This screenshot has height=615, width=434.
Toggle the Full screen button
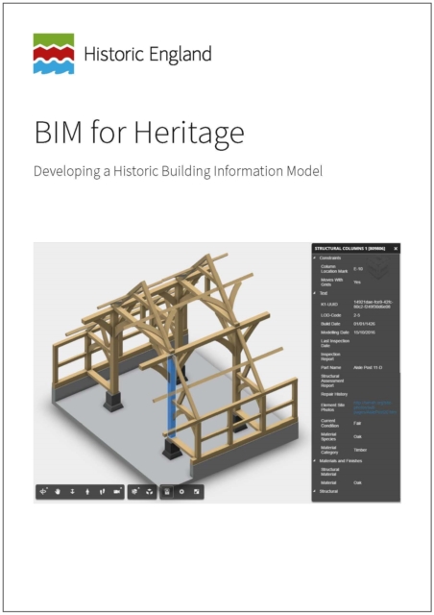[x=197, y=491]
